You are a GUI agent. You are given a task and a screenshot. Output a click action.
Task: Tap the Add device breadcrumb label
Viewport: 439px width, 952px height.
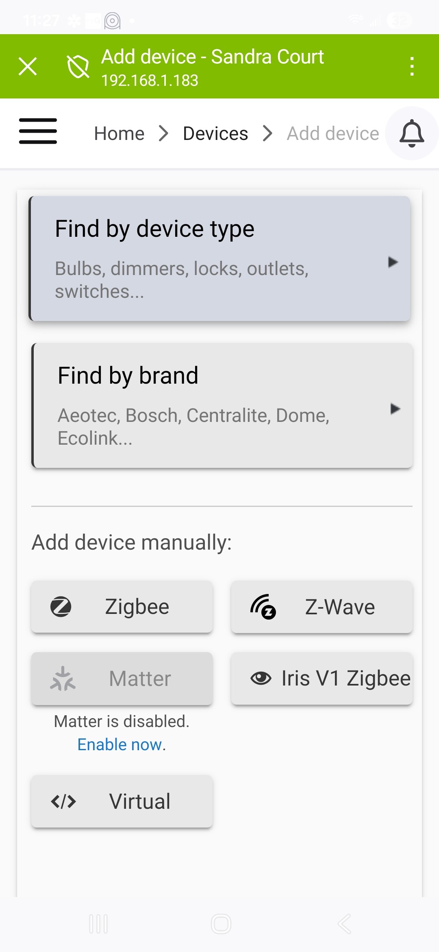click(x=333, y=133)
